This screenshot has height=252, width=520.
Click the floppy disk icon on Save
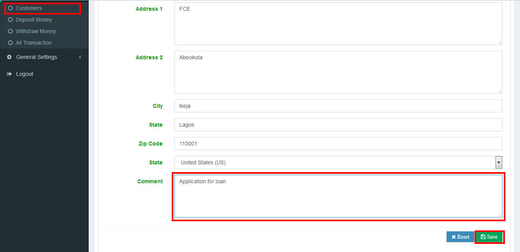tap(483, 237)
